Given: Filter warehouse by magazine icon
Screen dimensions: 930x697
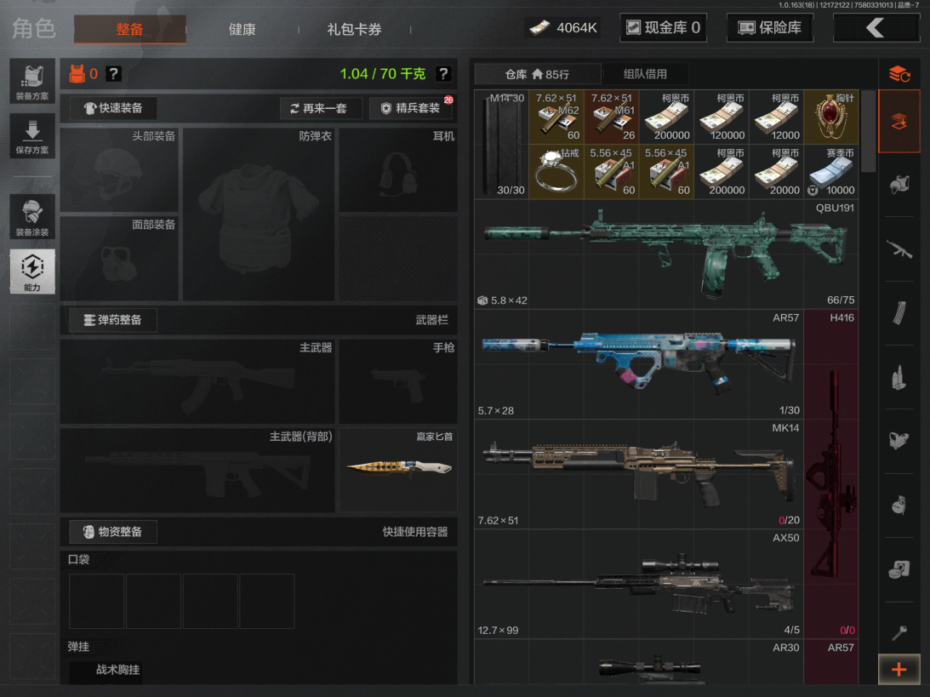Looking at the screenshot, I should click(899, 313).
